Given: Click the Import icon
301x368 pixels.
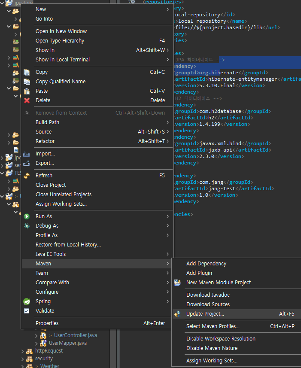Looking at the screenshot, I should (x=27, y=154).
